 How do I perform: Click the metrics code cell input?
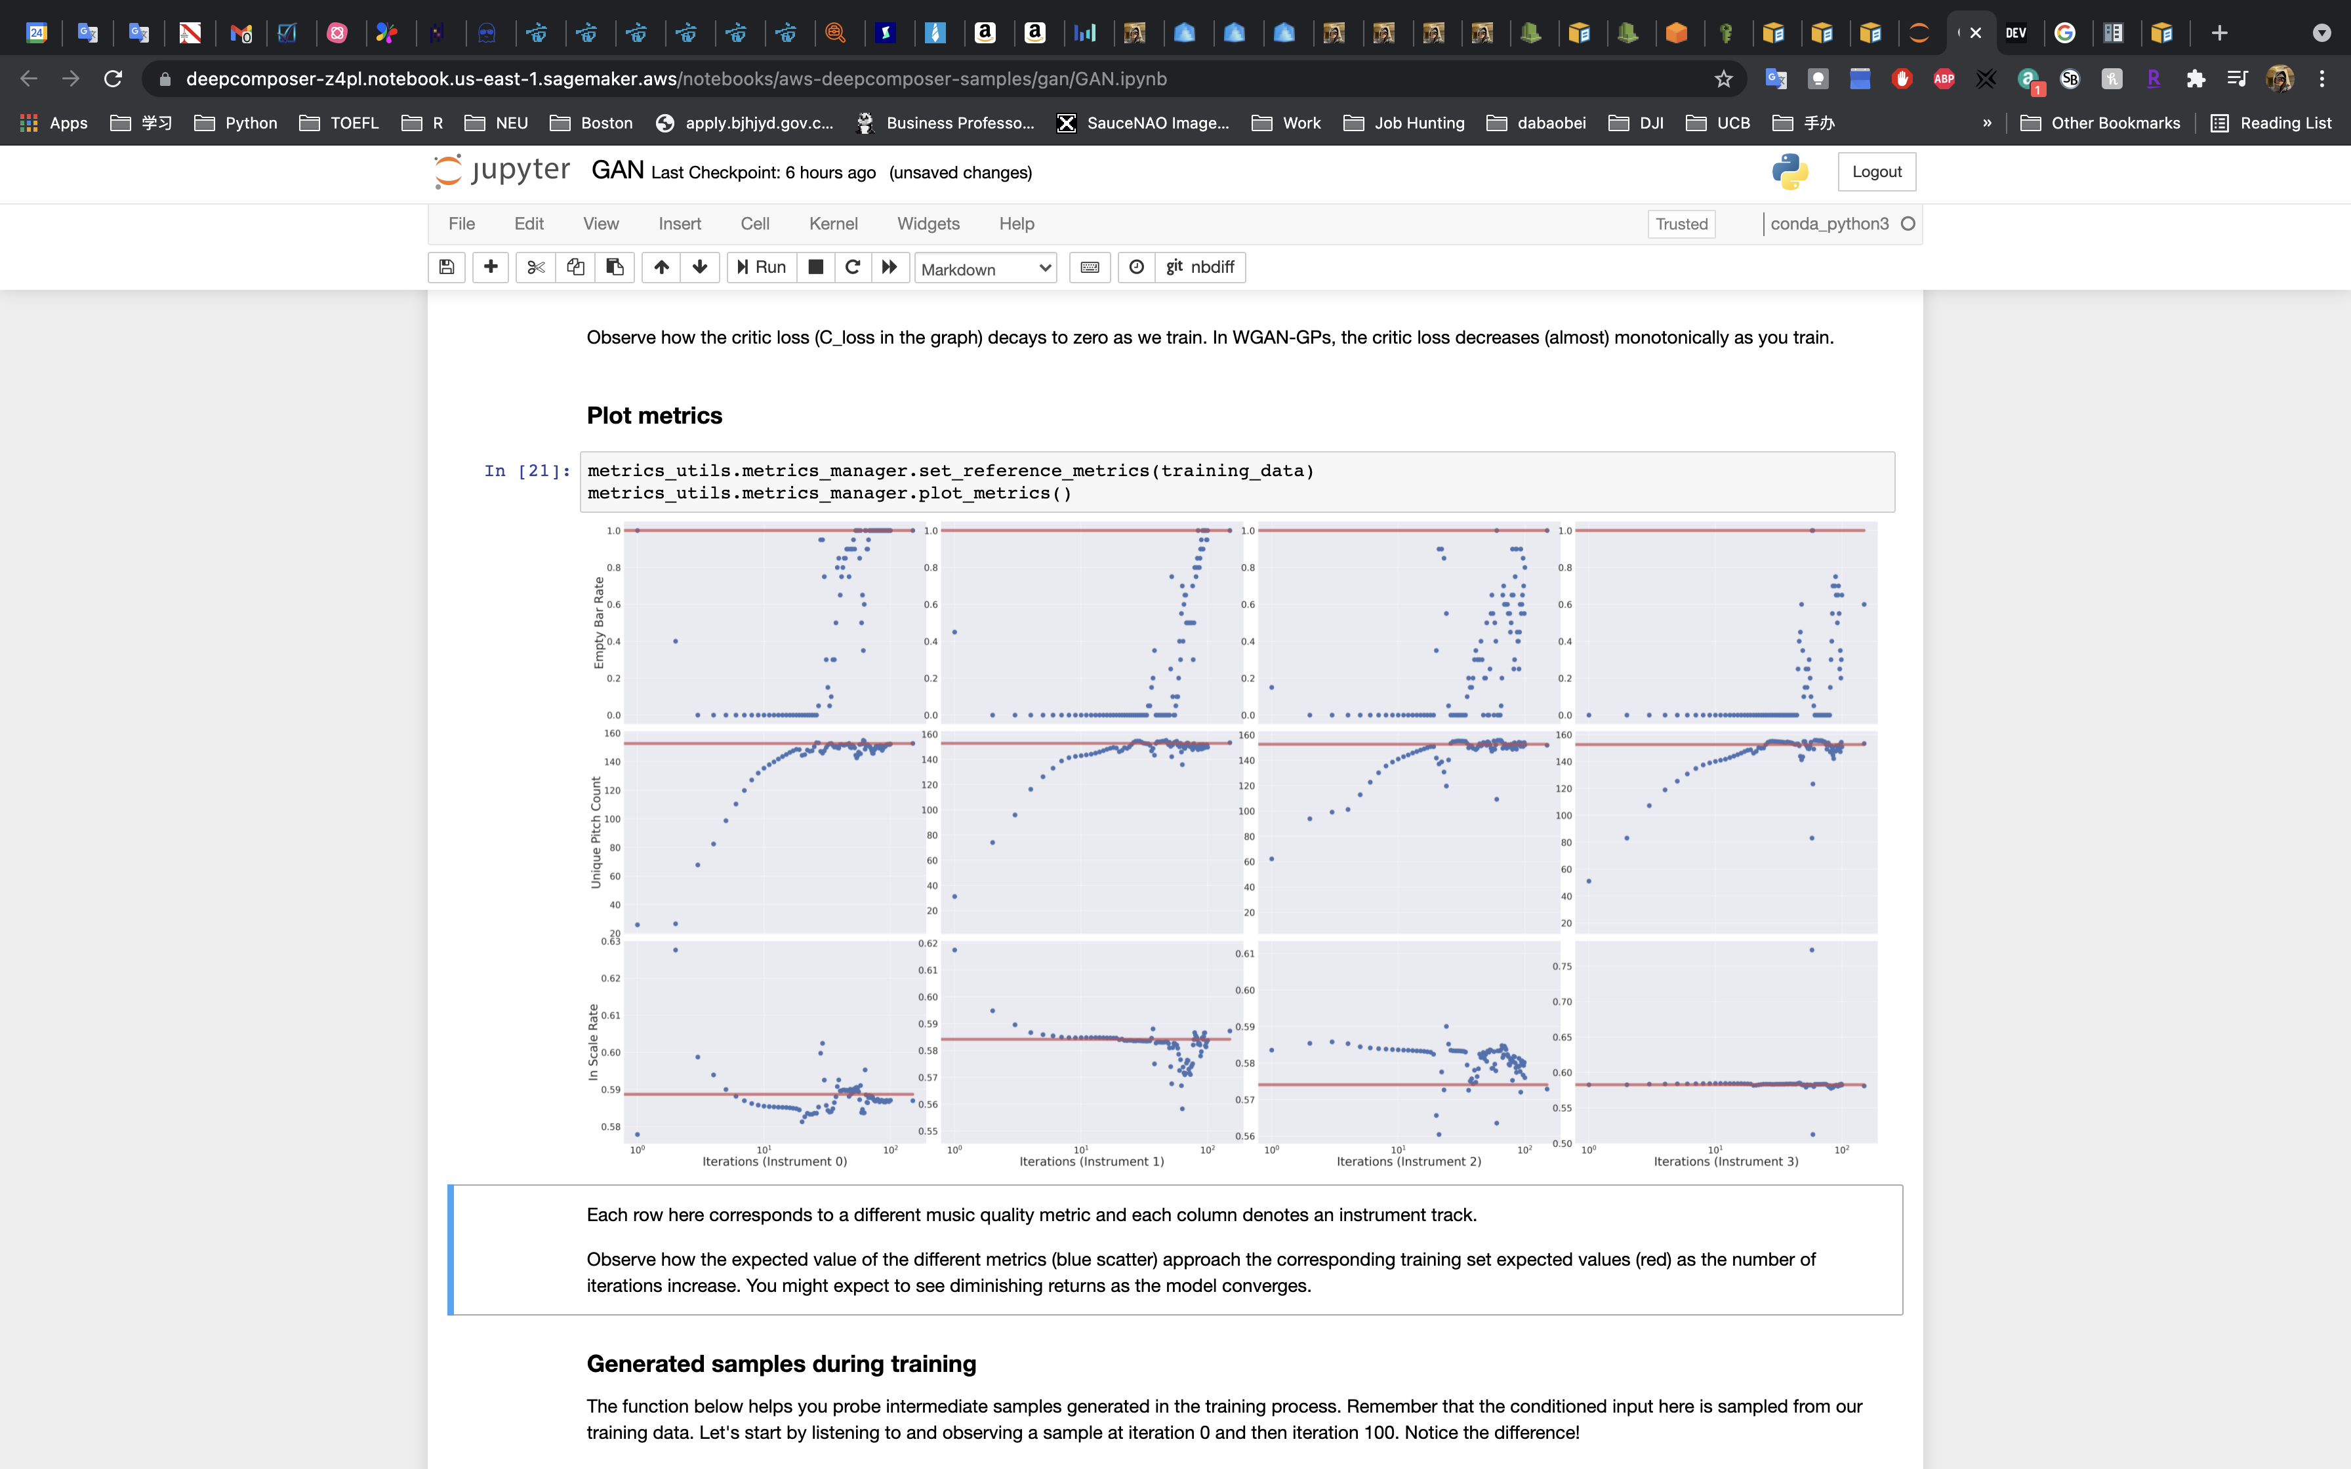point(1236,482)
